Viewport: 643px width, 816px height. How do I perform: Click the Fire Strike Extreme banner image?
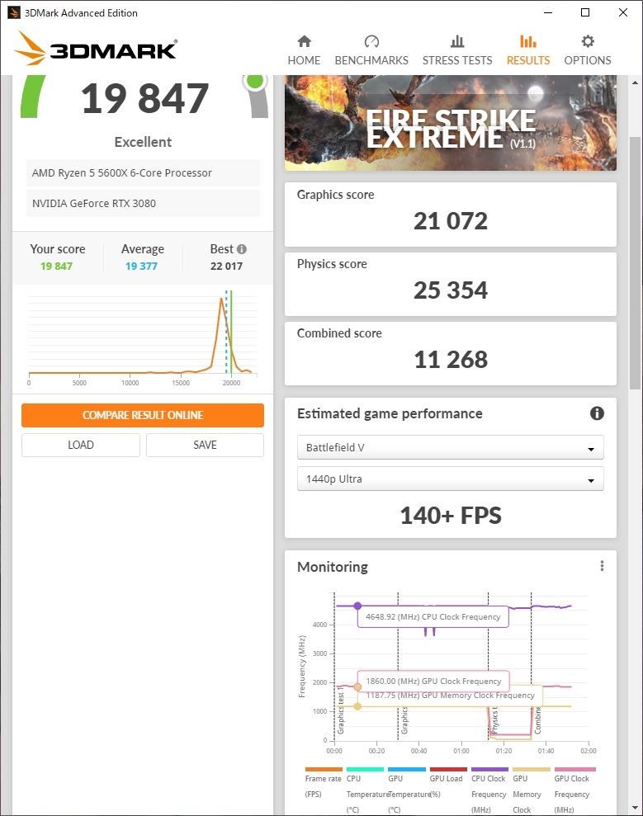tap(451, 123)
